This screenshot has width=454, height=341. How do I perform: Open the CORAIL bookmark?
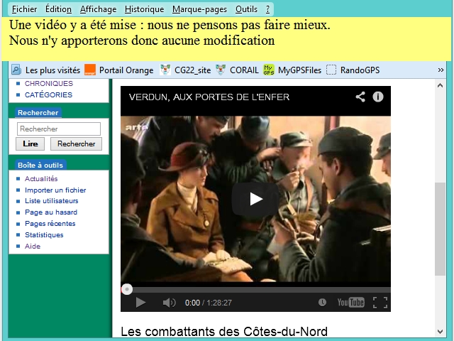(244, 70)
